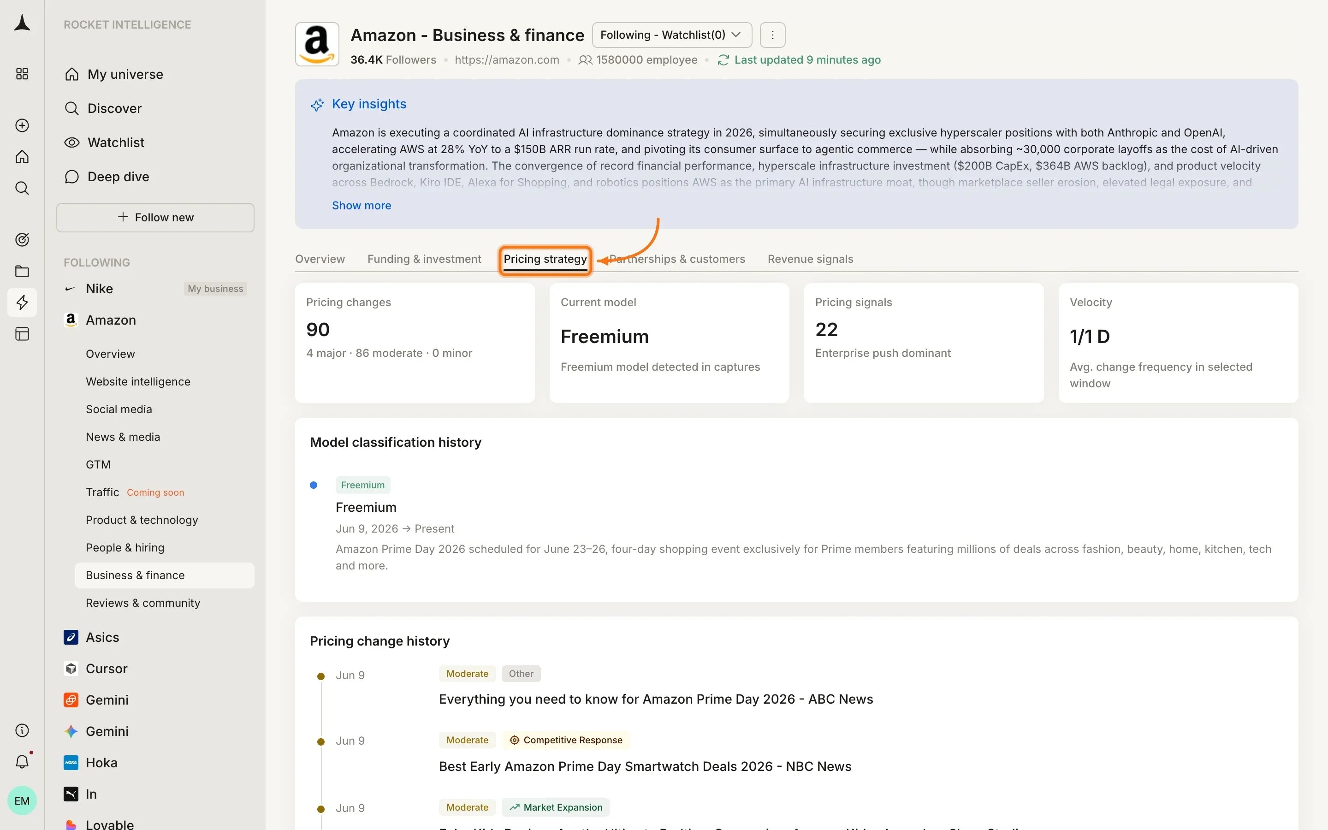Image resolution: width=1328 pixels, height=830 pixels.
Task: Open the notifications bell icon
Action: coord(22,761)
